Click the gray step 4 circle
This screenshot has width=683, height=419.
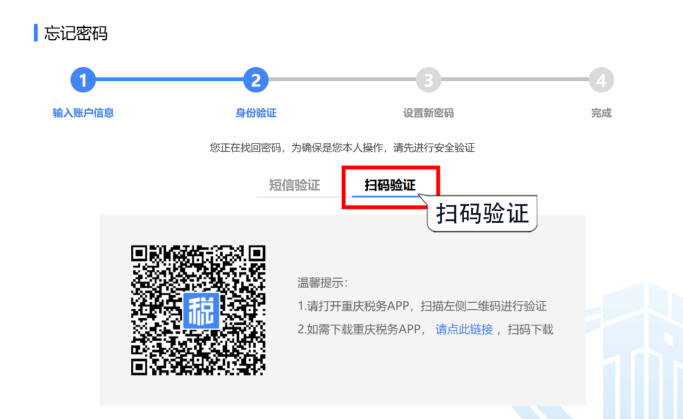pyautogui.click(x=601, y=80)
